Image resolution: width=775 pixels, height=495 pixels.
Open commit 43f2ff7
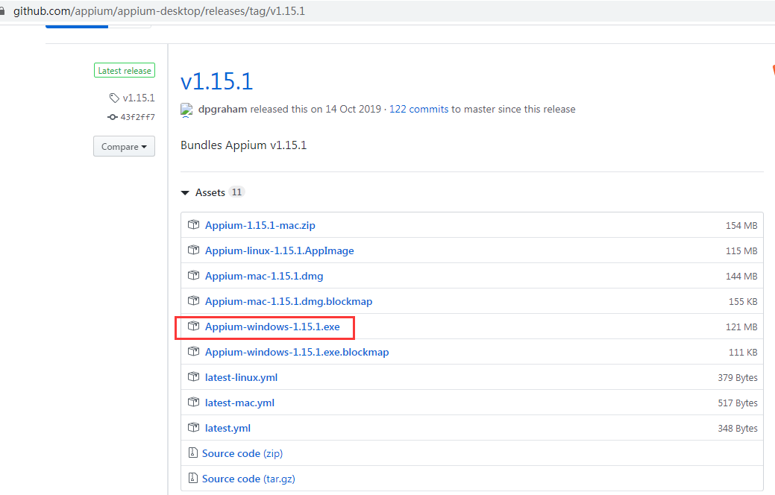pos(137,117)
